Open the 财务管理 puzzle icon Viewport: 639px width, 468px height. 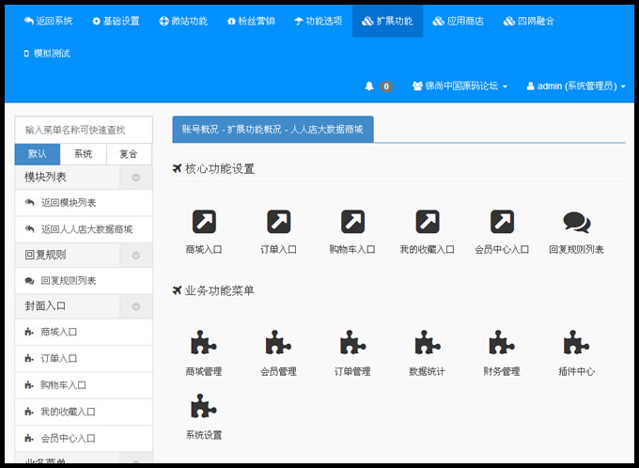coord(501,343)
